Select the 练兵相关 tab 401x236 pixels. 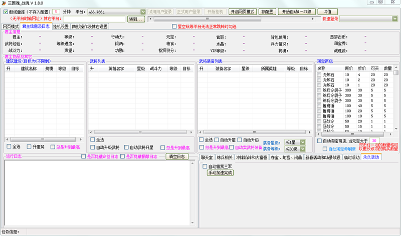pyautogui.click(x=225, y=157)
